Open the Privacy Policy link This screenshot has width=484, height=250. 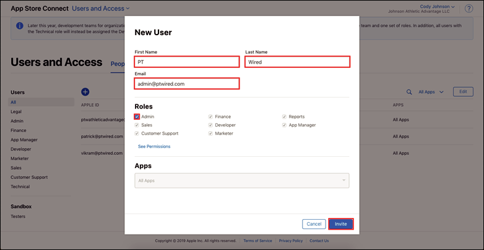click(x=291, y=241)
